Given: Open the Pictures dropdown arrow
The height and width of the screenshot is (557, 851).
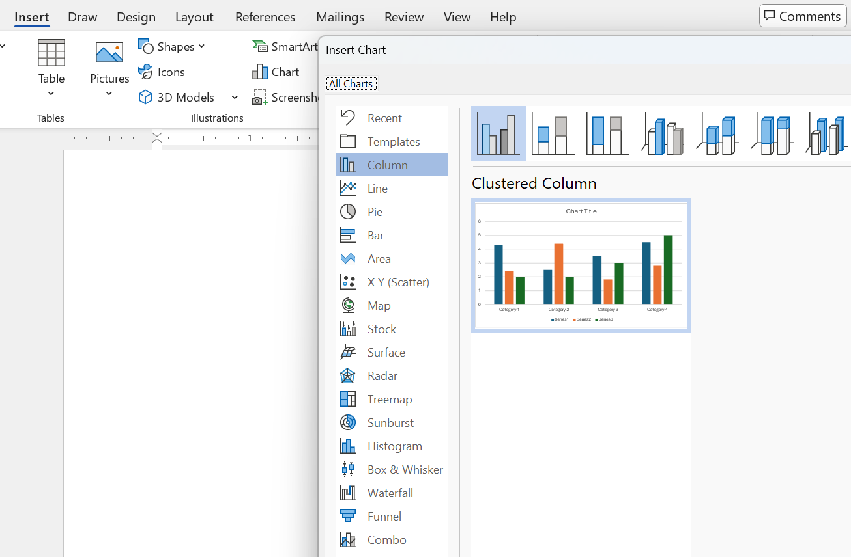Looking at the screenshot, I should tap(109, 94).
